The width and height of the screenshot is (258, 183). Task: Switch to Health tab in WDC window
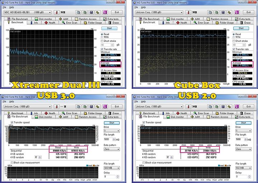point(50,23)
